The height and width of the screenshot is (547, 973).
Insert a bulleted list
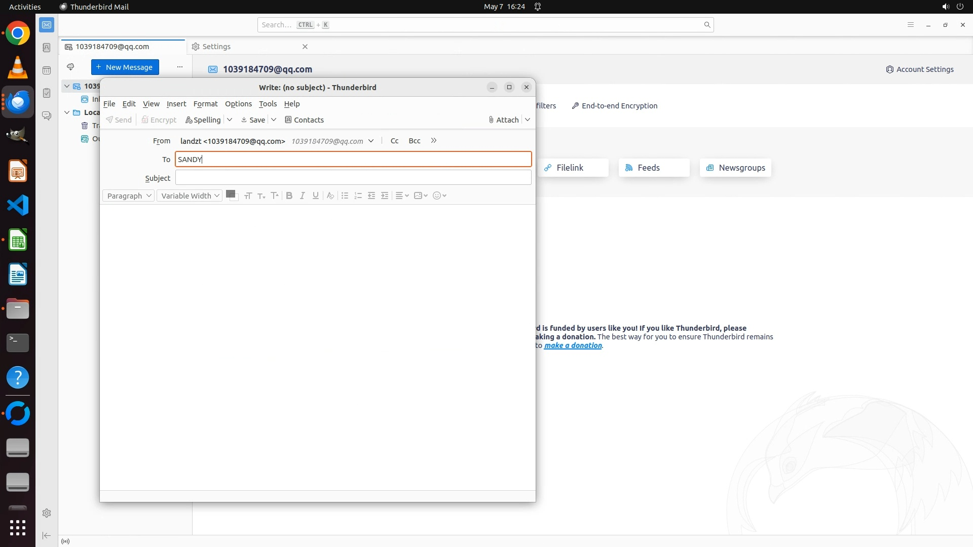click(x=345, y=196)
